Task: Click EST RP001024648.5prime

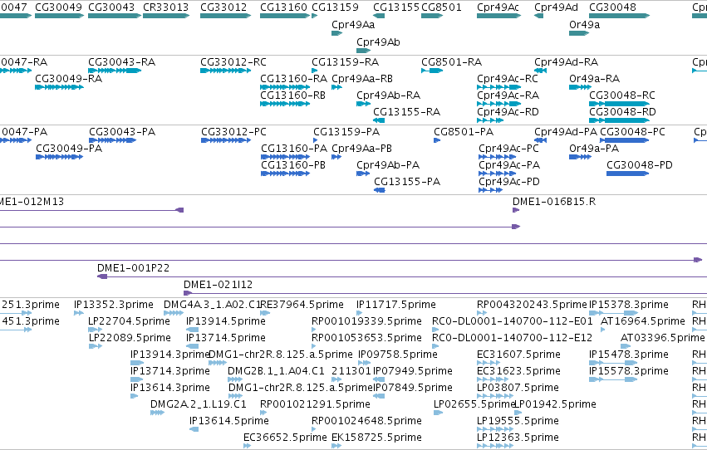Action: click(314, 429)
